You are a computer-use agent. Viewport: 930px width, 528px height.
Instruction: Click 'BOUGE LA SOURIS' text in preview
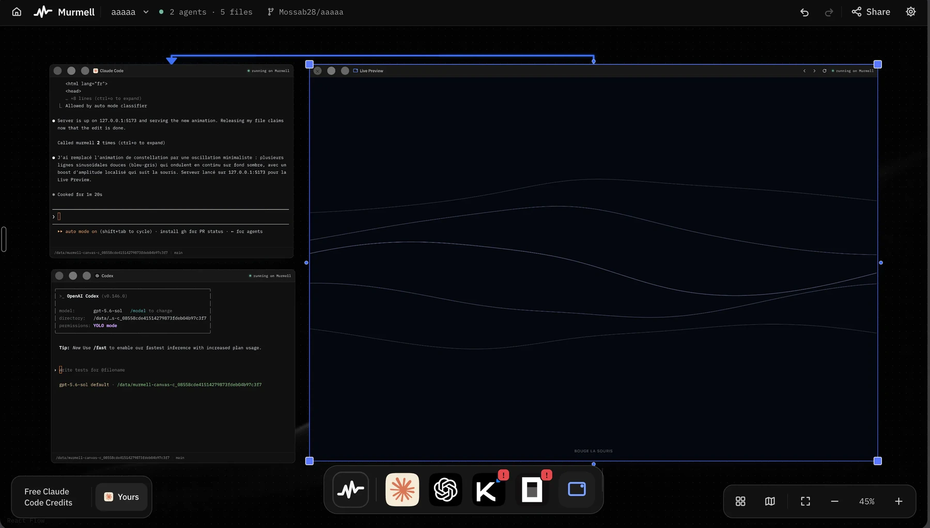(593, 451)
